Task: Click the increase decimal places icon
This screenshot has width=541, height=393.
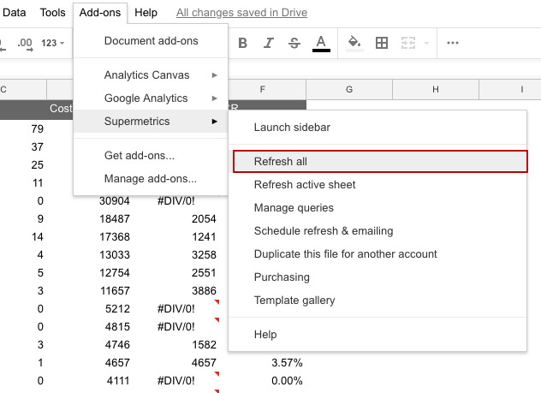Action: point(25,43)
